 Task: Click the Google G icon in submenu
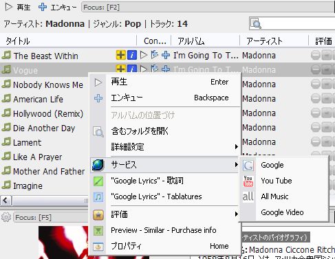click(248, 166)
